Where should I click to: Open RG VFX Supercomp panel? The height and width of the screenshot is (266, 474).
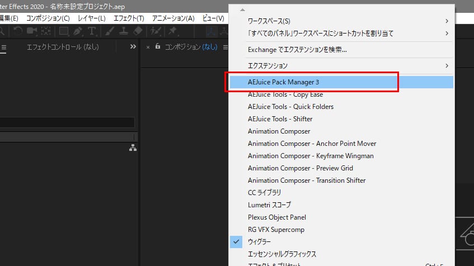(341, 230)
